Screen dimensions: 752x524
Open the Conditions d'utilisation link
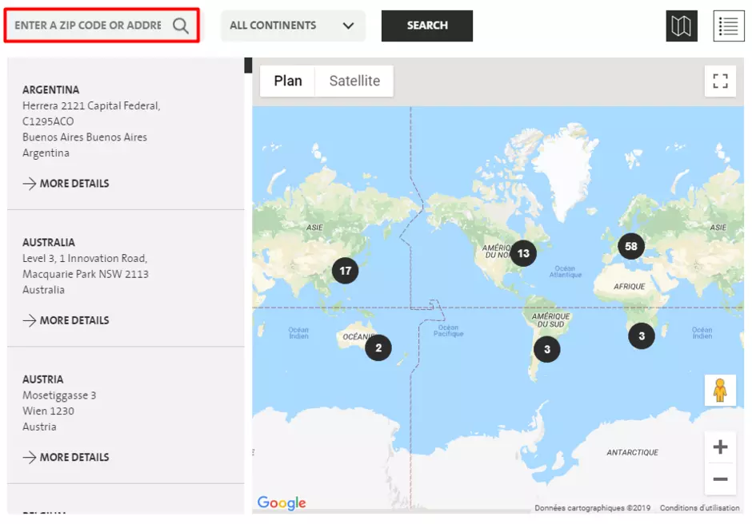698,508
